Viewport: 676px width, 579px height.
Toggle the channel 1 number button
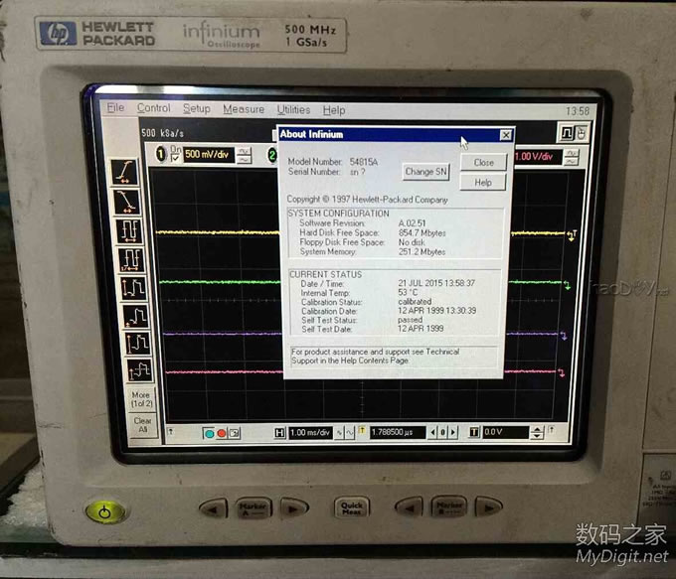(160, 154)
